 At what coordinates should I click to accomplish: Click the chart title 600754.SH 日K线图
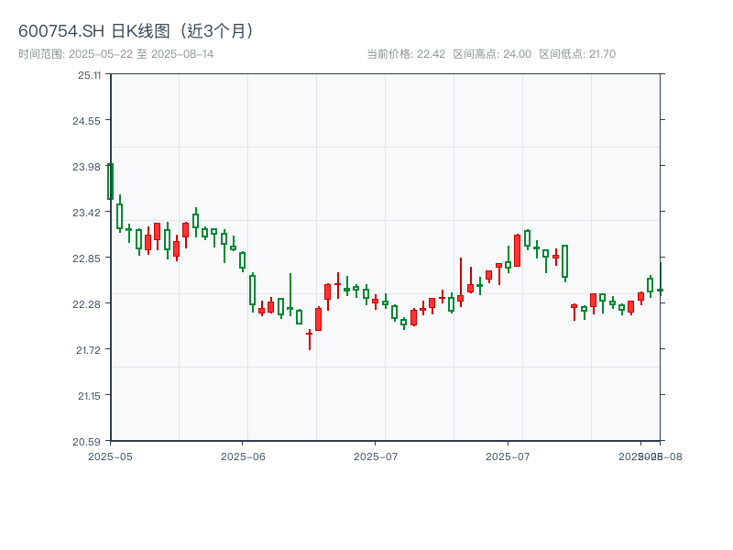[x=137, y=31]
